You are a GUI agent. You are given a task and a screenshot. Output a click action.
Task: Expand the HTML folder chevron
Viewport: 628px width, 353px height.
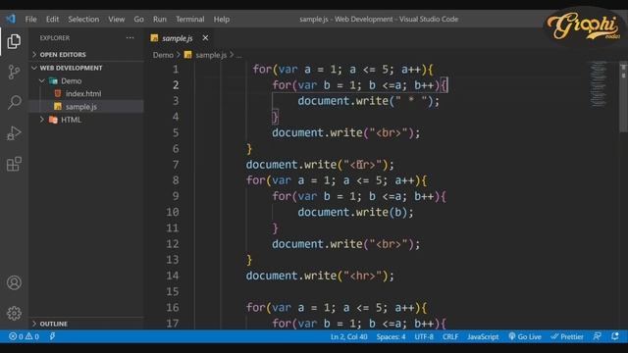(x=42, y=120)
